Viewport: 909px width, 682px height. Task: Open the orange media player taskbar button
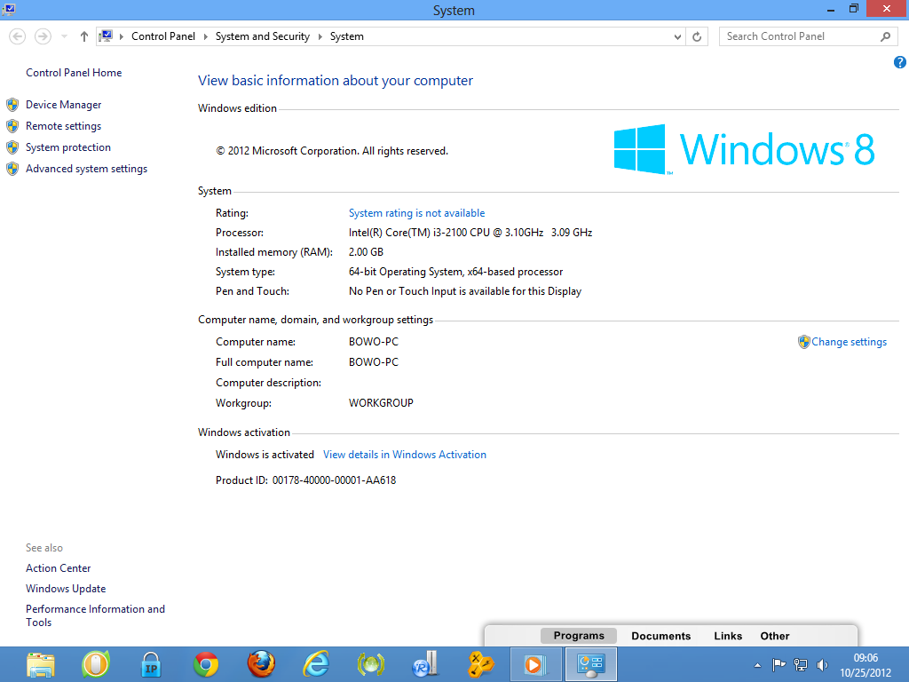point(535,664)
